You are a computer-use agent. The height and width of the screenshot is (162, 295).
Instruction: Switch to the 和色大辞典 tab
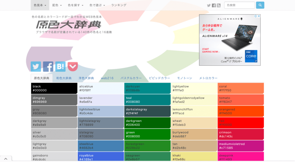[64, 78]
